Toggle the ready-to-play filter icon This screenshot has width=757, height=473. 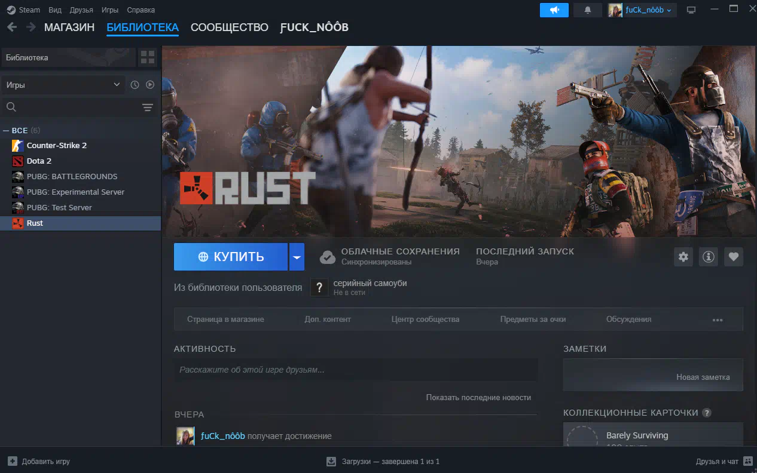click(x=150, y=85)
